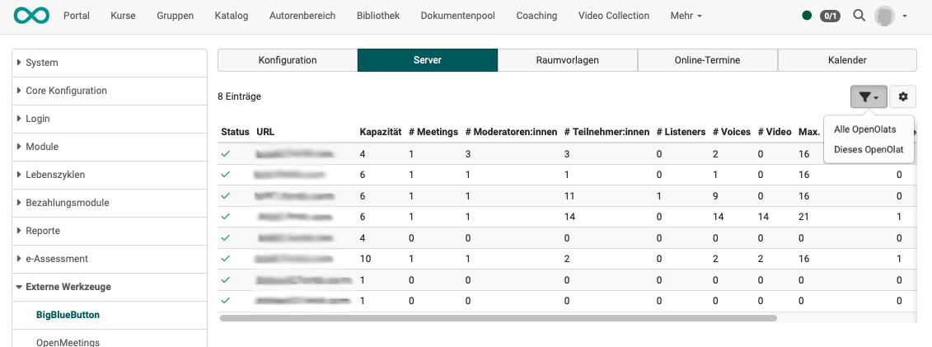
Task: Open the Online-Termine tab
Action: click(707, 60)
